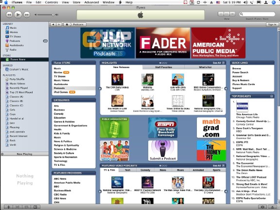The height and width of the screenshot is (210, 280).
Task: Open Audiobooks in the Library sidebar
Action: coord(17,45)
